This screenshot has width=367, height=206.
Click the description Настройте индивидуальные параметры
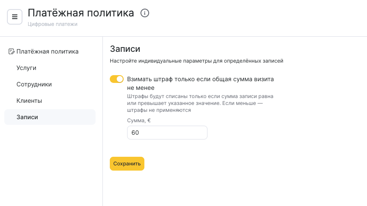[x=196, y=61]
